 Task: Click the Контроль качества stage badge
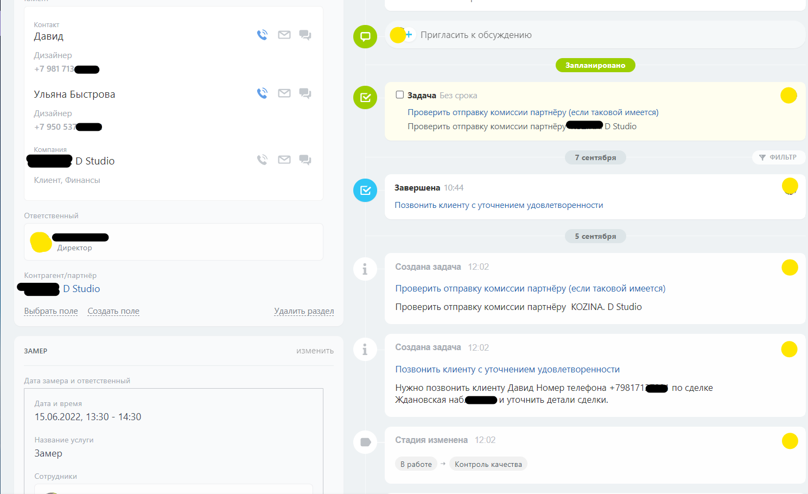click(488, 464)
